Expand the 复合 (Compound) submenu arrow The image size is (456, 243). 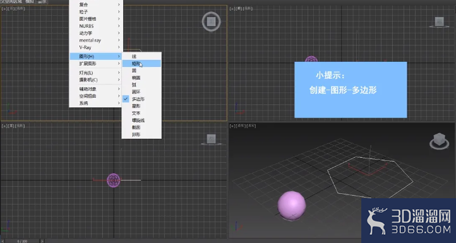119,4
